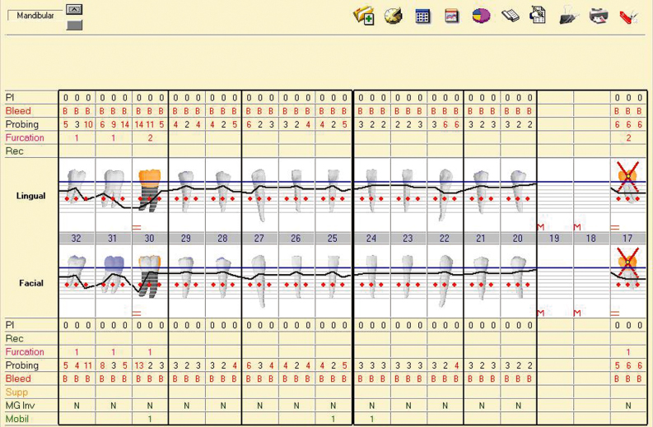Click the pie chart icon

pos(481,16)
